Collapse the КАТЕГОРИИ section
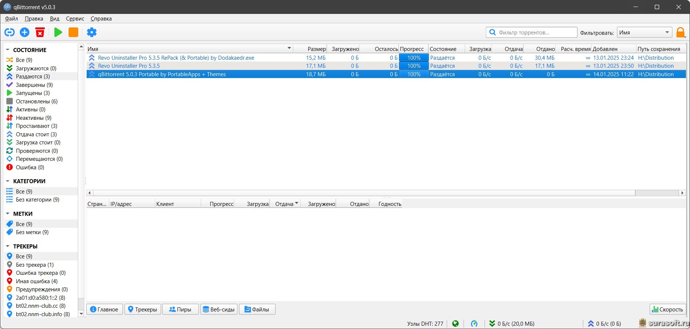Image resolution: width=690 pixels, height=329 pixels. pyautogui.click(x=8, y=181)
